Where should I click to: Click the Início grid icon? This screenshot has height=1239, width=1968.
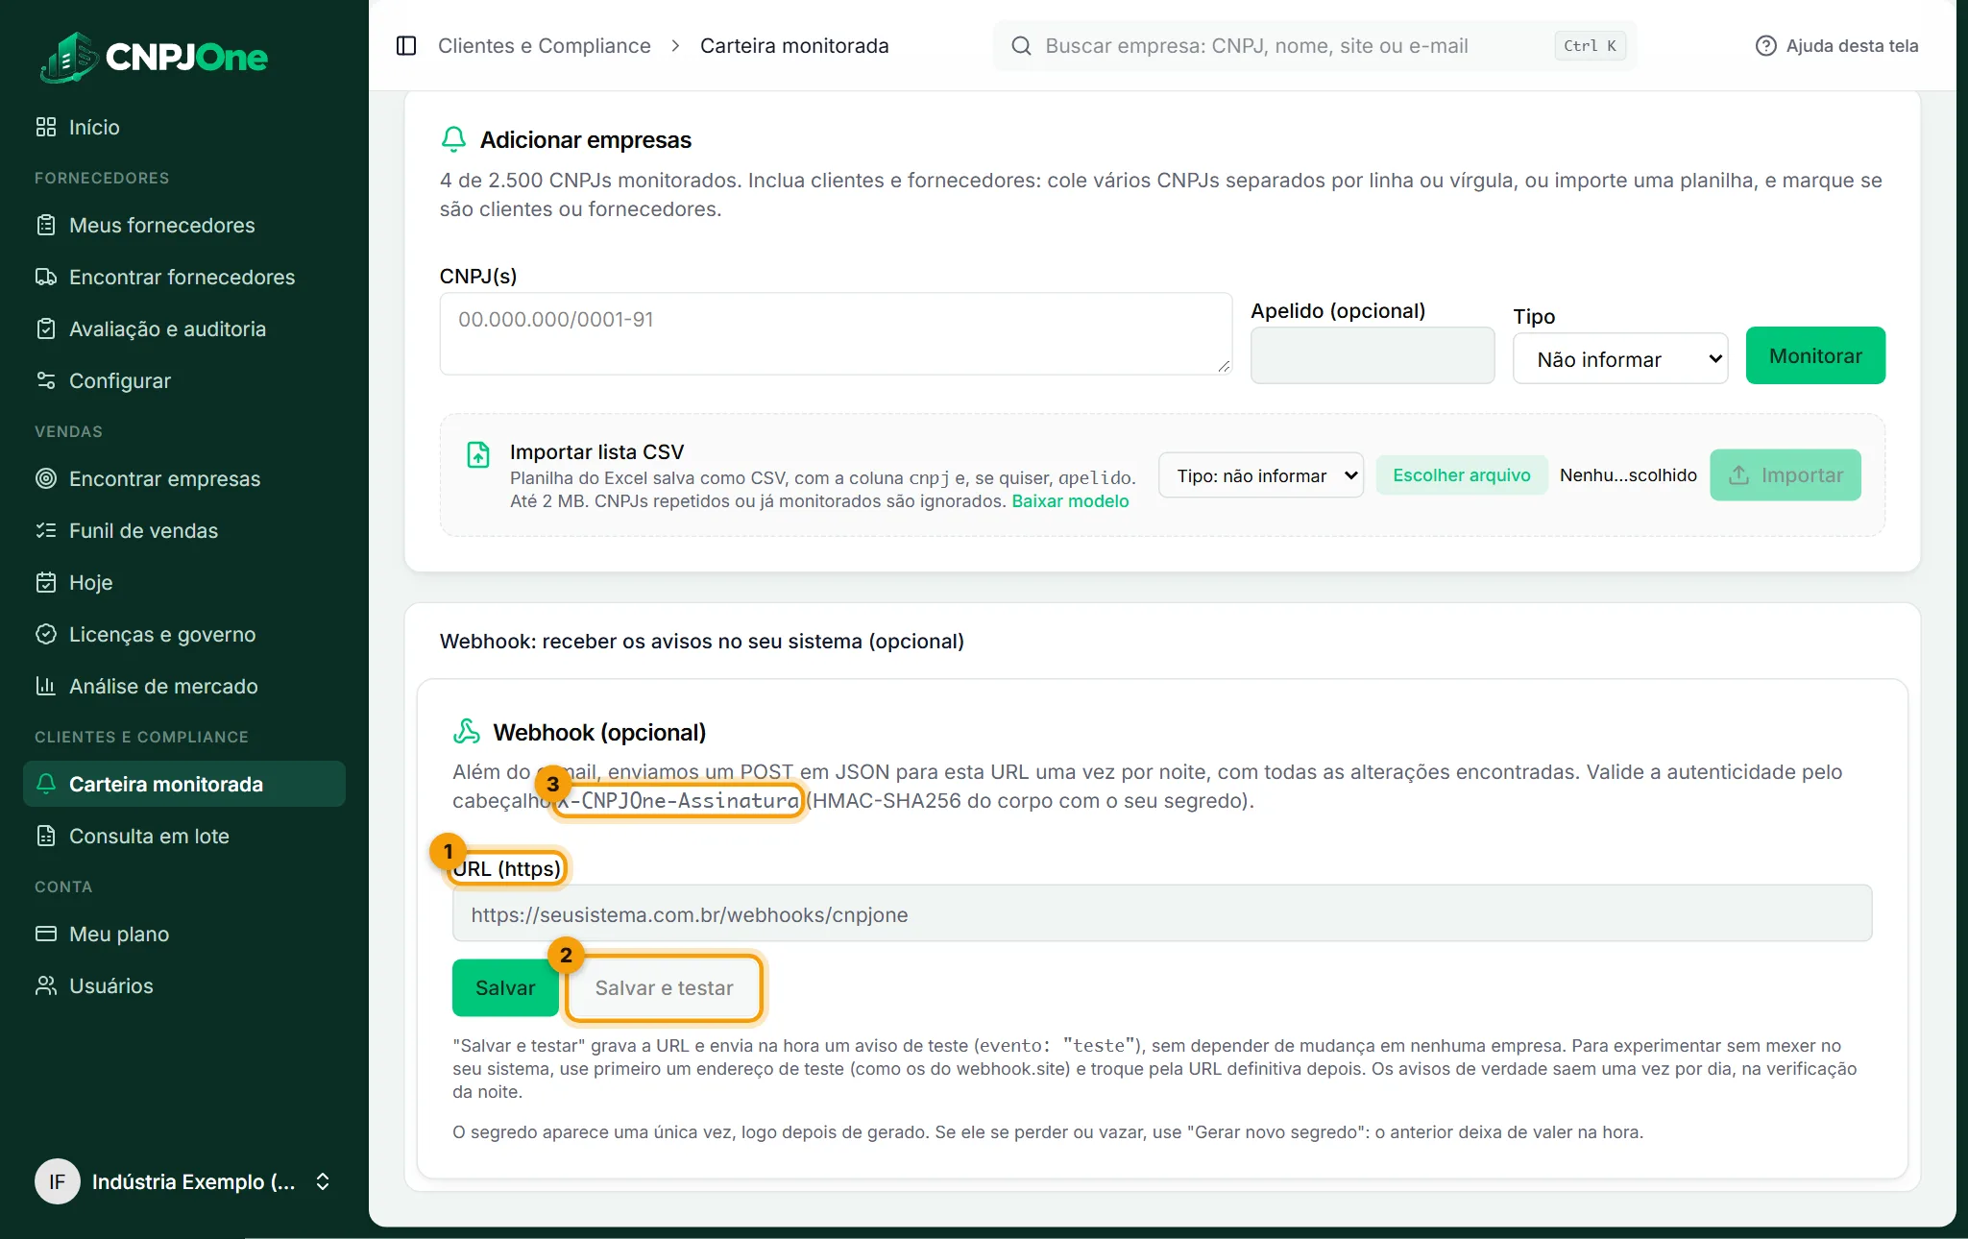tap(46, 127)
